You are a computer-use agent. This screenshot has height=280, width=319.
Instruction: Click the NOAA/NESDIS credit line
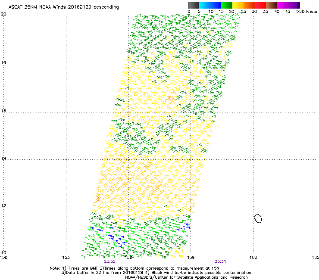point(186,277)
